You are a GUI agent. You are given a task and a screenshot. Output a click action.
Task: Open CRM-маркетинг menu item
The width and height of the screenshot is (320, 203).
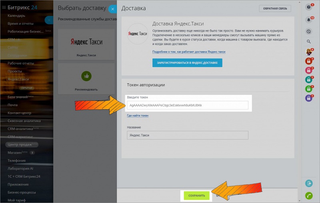tap(20, 137)
